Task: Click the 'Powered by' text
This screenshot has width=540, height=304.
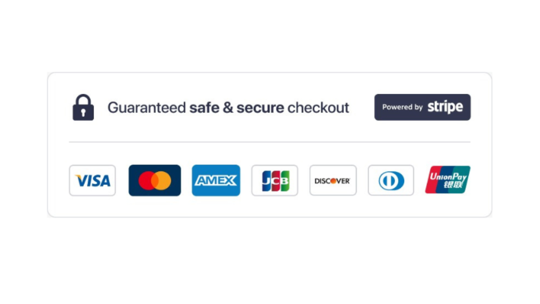Action: pos(402,107)
